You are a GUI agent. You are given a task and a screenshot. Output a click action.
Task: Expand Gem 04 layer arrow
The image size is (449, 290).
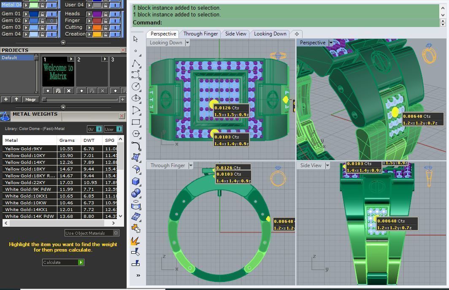[x=26, y=34]
